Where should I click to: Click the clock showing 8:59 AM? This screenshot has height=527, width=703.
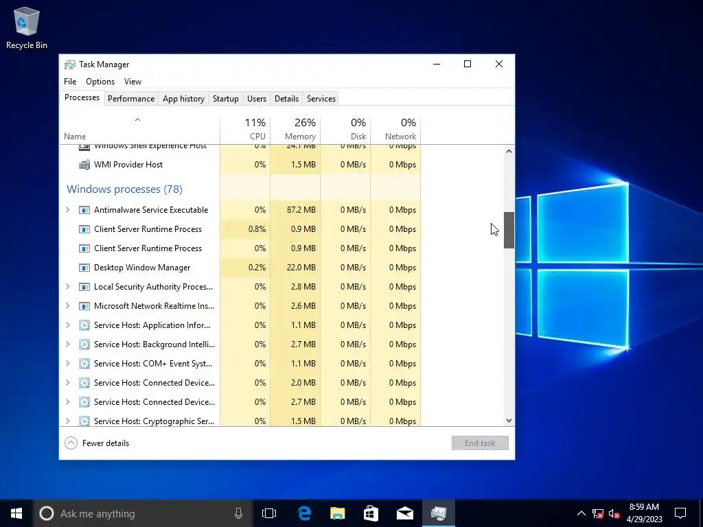644,507
